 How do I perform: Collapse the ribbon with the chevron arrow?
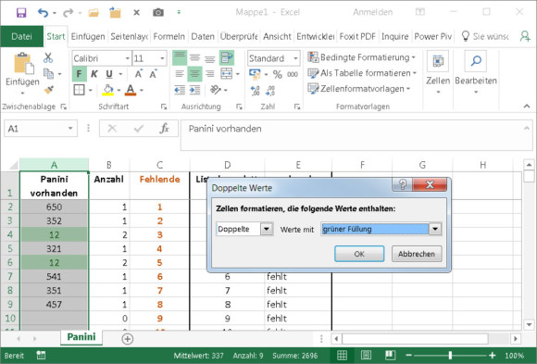pyautogui.click(x=527, y=107)
